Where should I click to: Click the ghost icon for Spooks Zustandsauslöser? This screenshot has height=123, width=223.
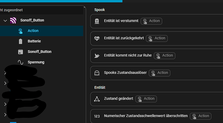point(97,73)
